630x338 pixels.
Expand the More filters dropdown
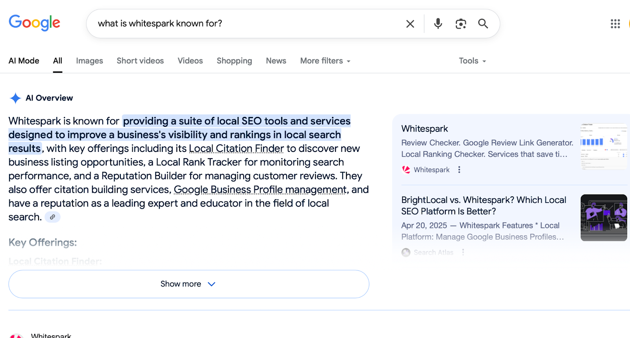click(x=325, y=61)
